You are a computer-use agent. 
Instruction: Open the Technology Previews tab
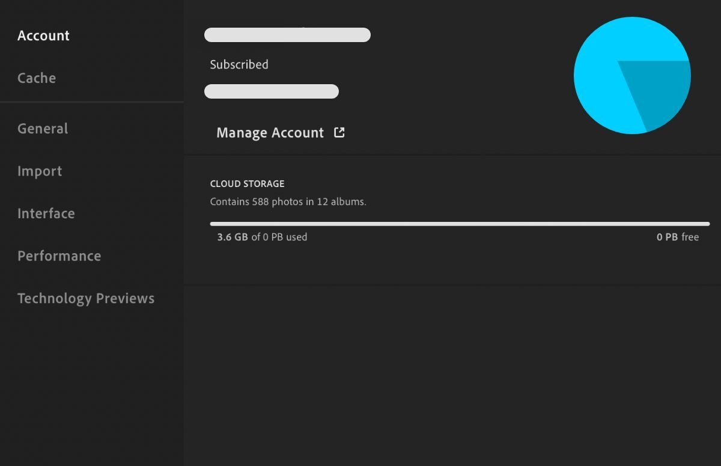click(x=86, y=298)
